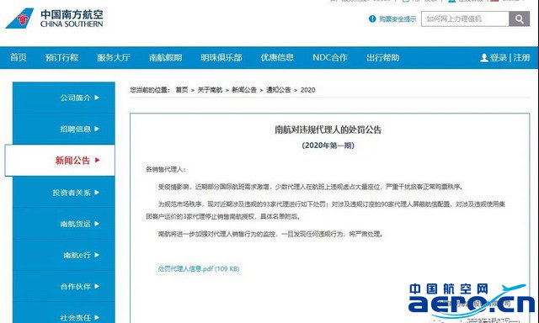Click the 注册 link

(x=521, y=58)
